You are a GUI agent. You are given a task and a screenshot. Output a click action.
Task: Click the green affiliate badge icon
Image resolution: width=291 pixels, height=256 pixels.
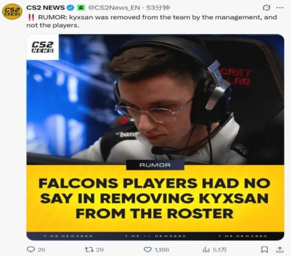[81, 8]
